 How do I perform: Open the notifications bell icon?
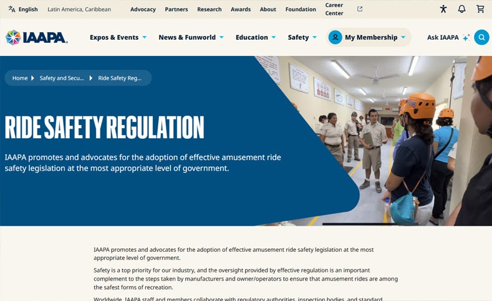(461, 9)
